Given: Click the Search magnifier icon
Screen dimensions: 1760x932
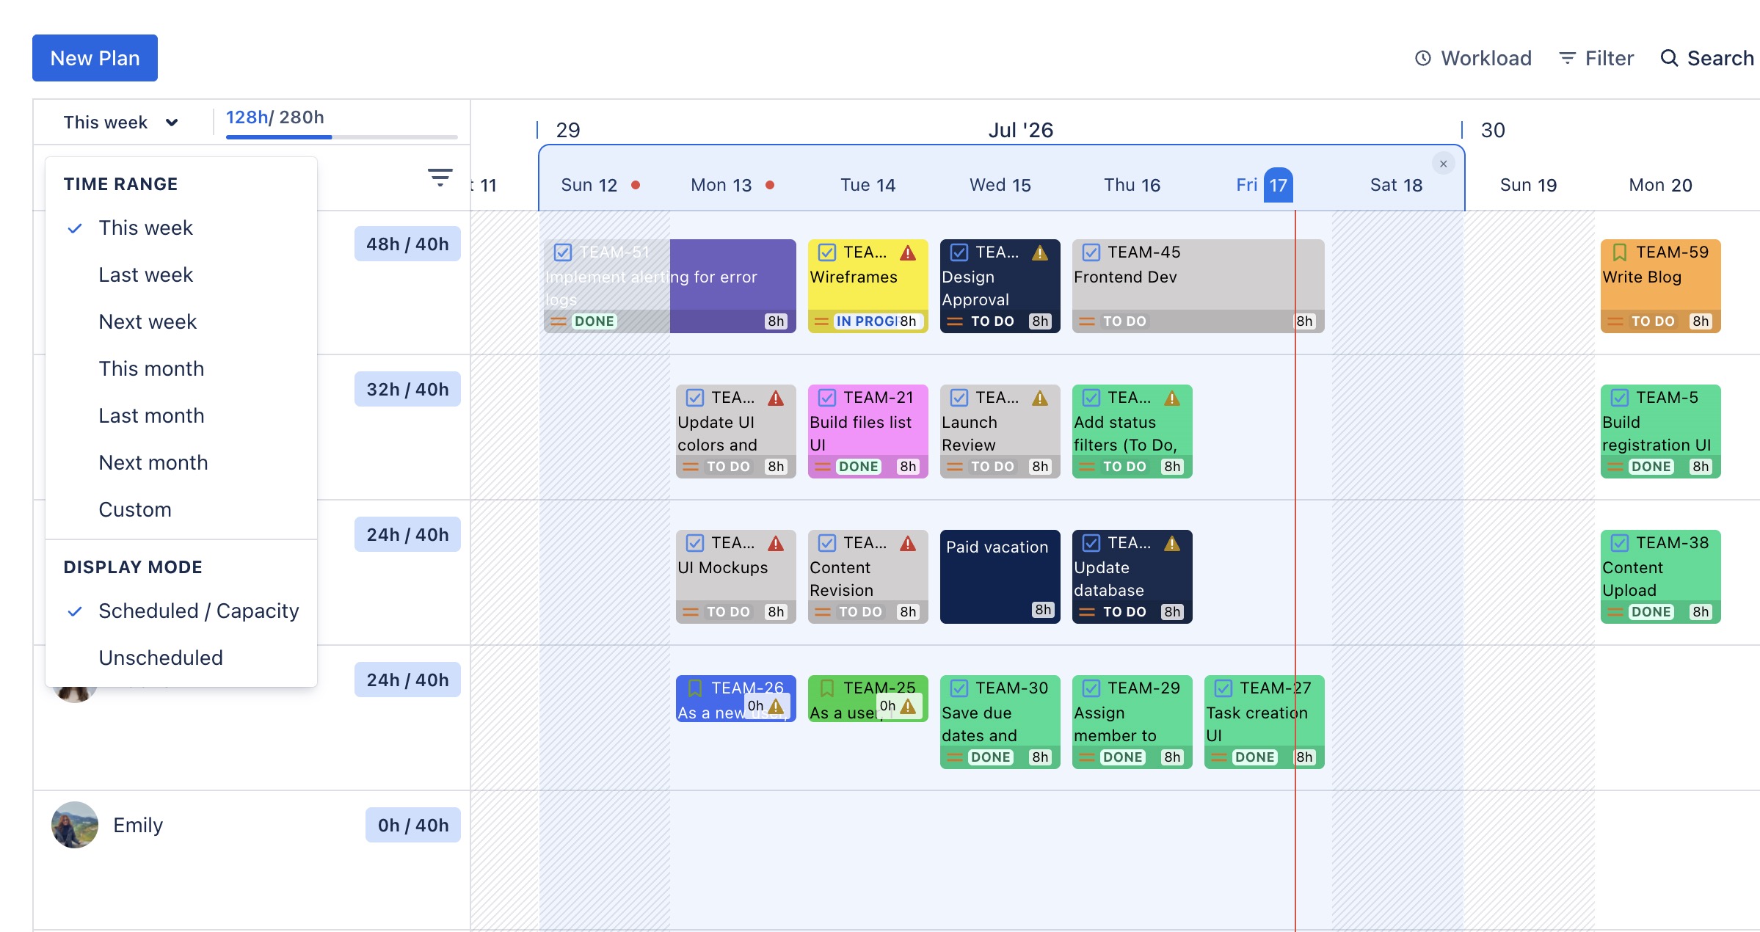Looking at the screenshot, I should click(x=1669, y=58).
